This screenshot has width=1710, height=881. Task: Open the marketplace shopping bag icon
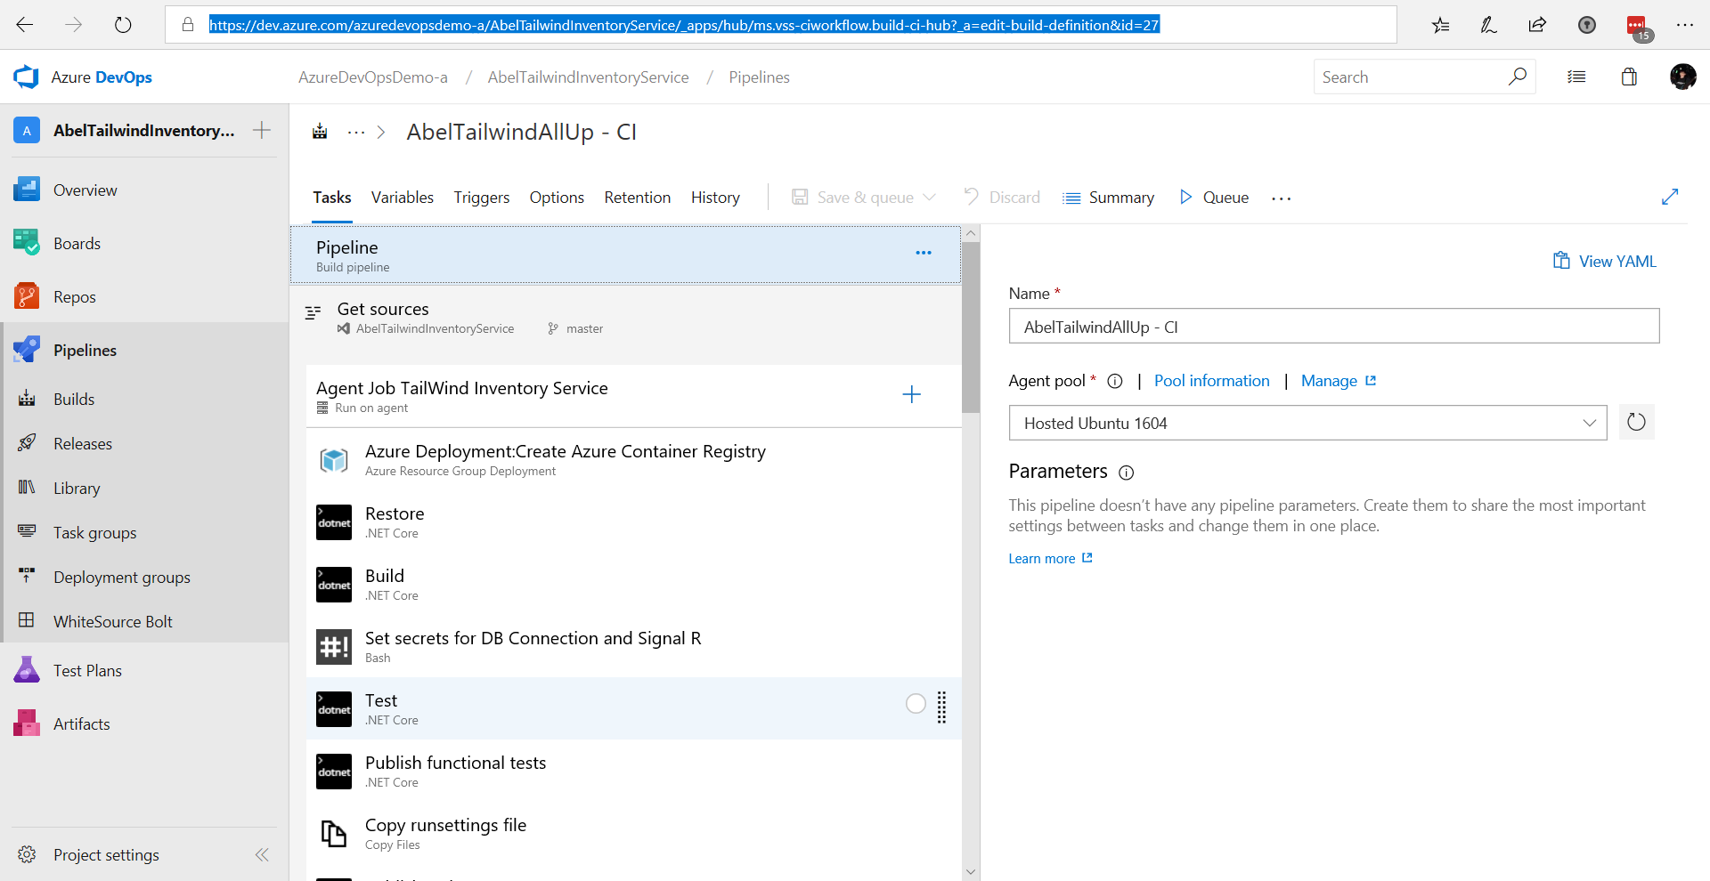[1629, 77]
